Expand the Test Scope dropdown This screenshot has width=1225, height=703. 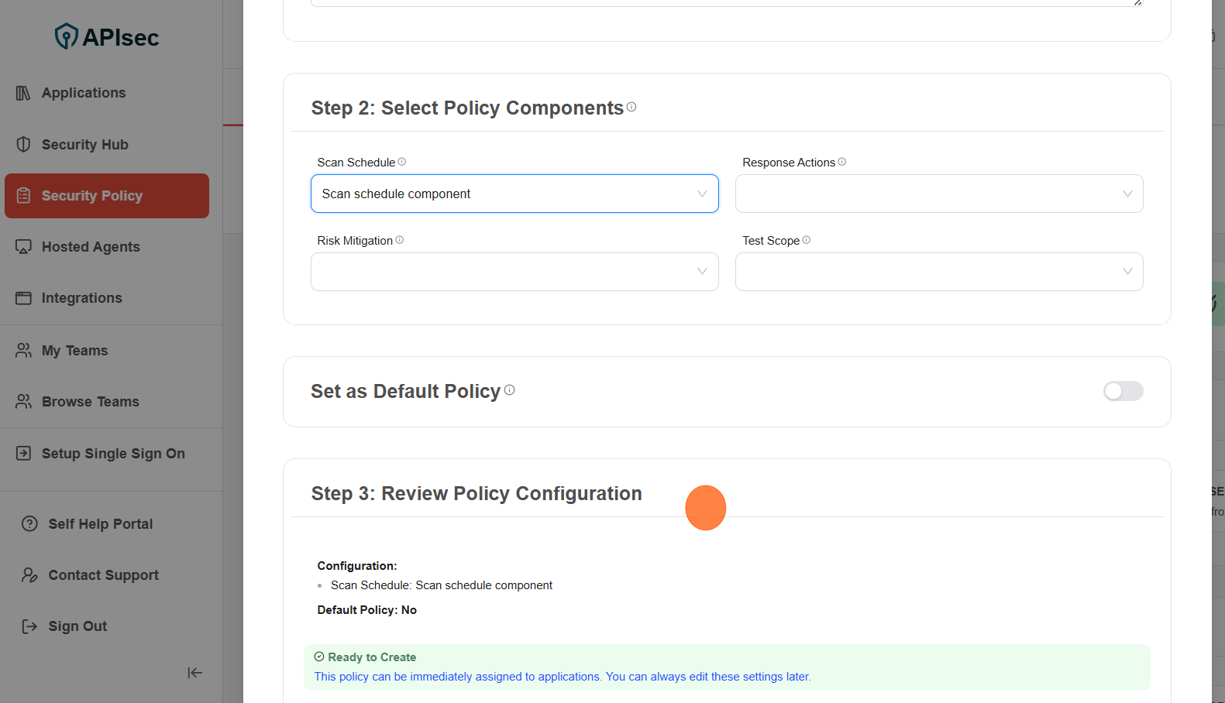click(938, 272)
